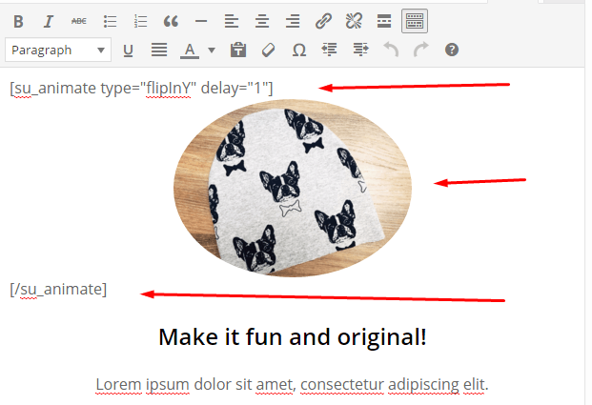Insert a numbered list
The image size is (592, 405).
point(140,20)
